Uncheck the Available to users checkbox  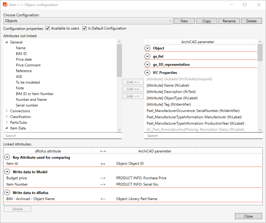pos(48,28)
